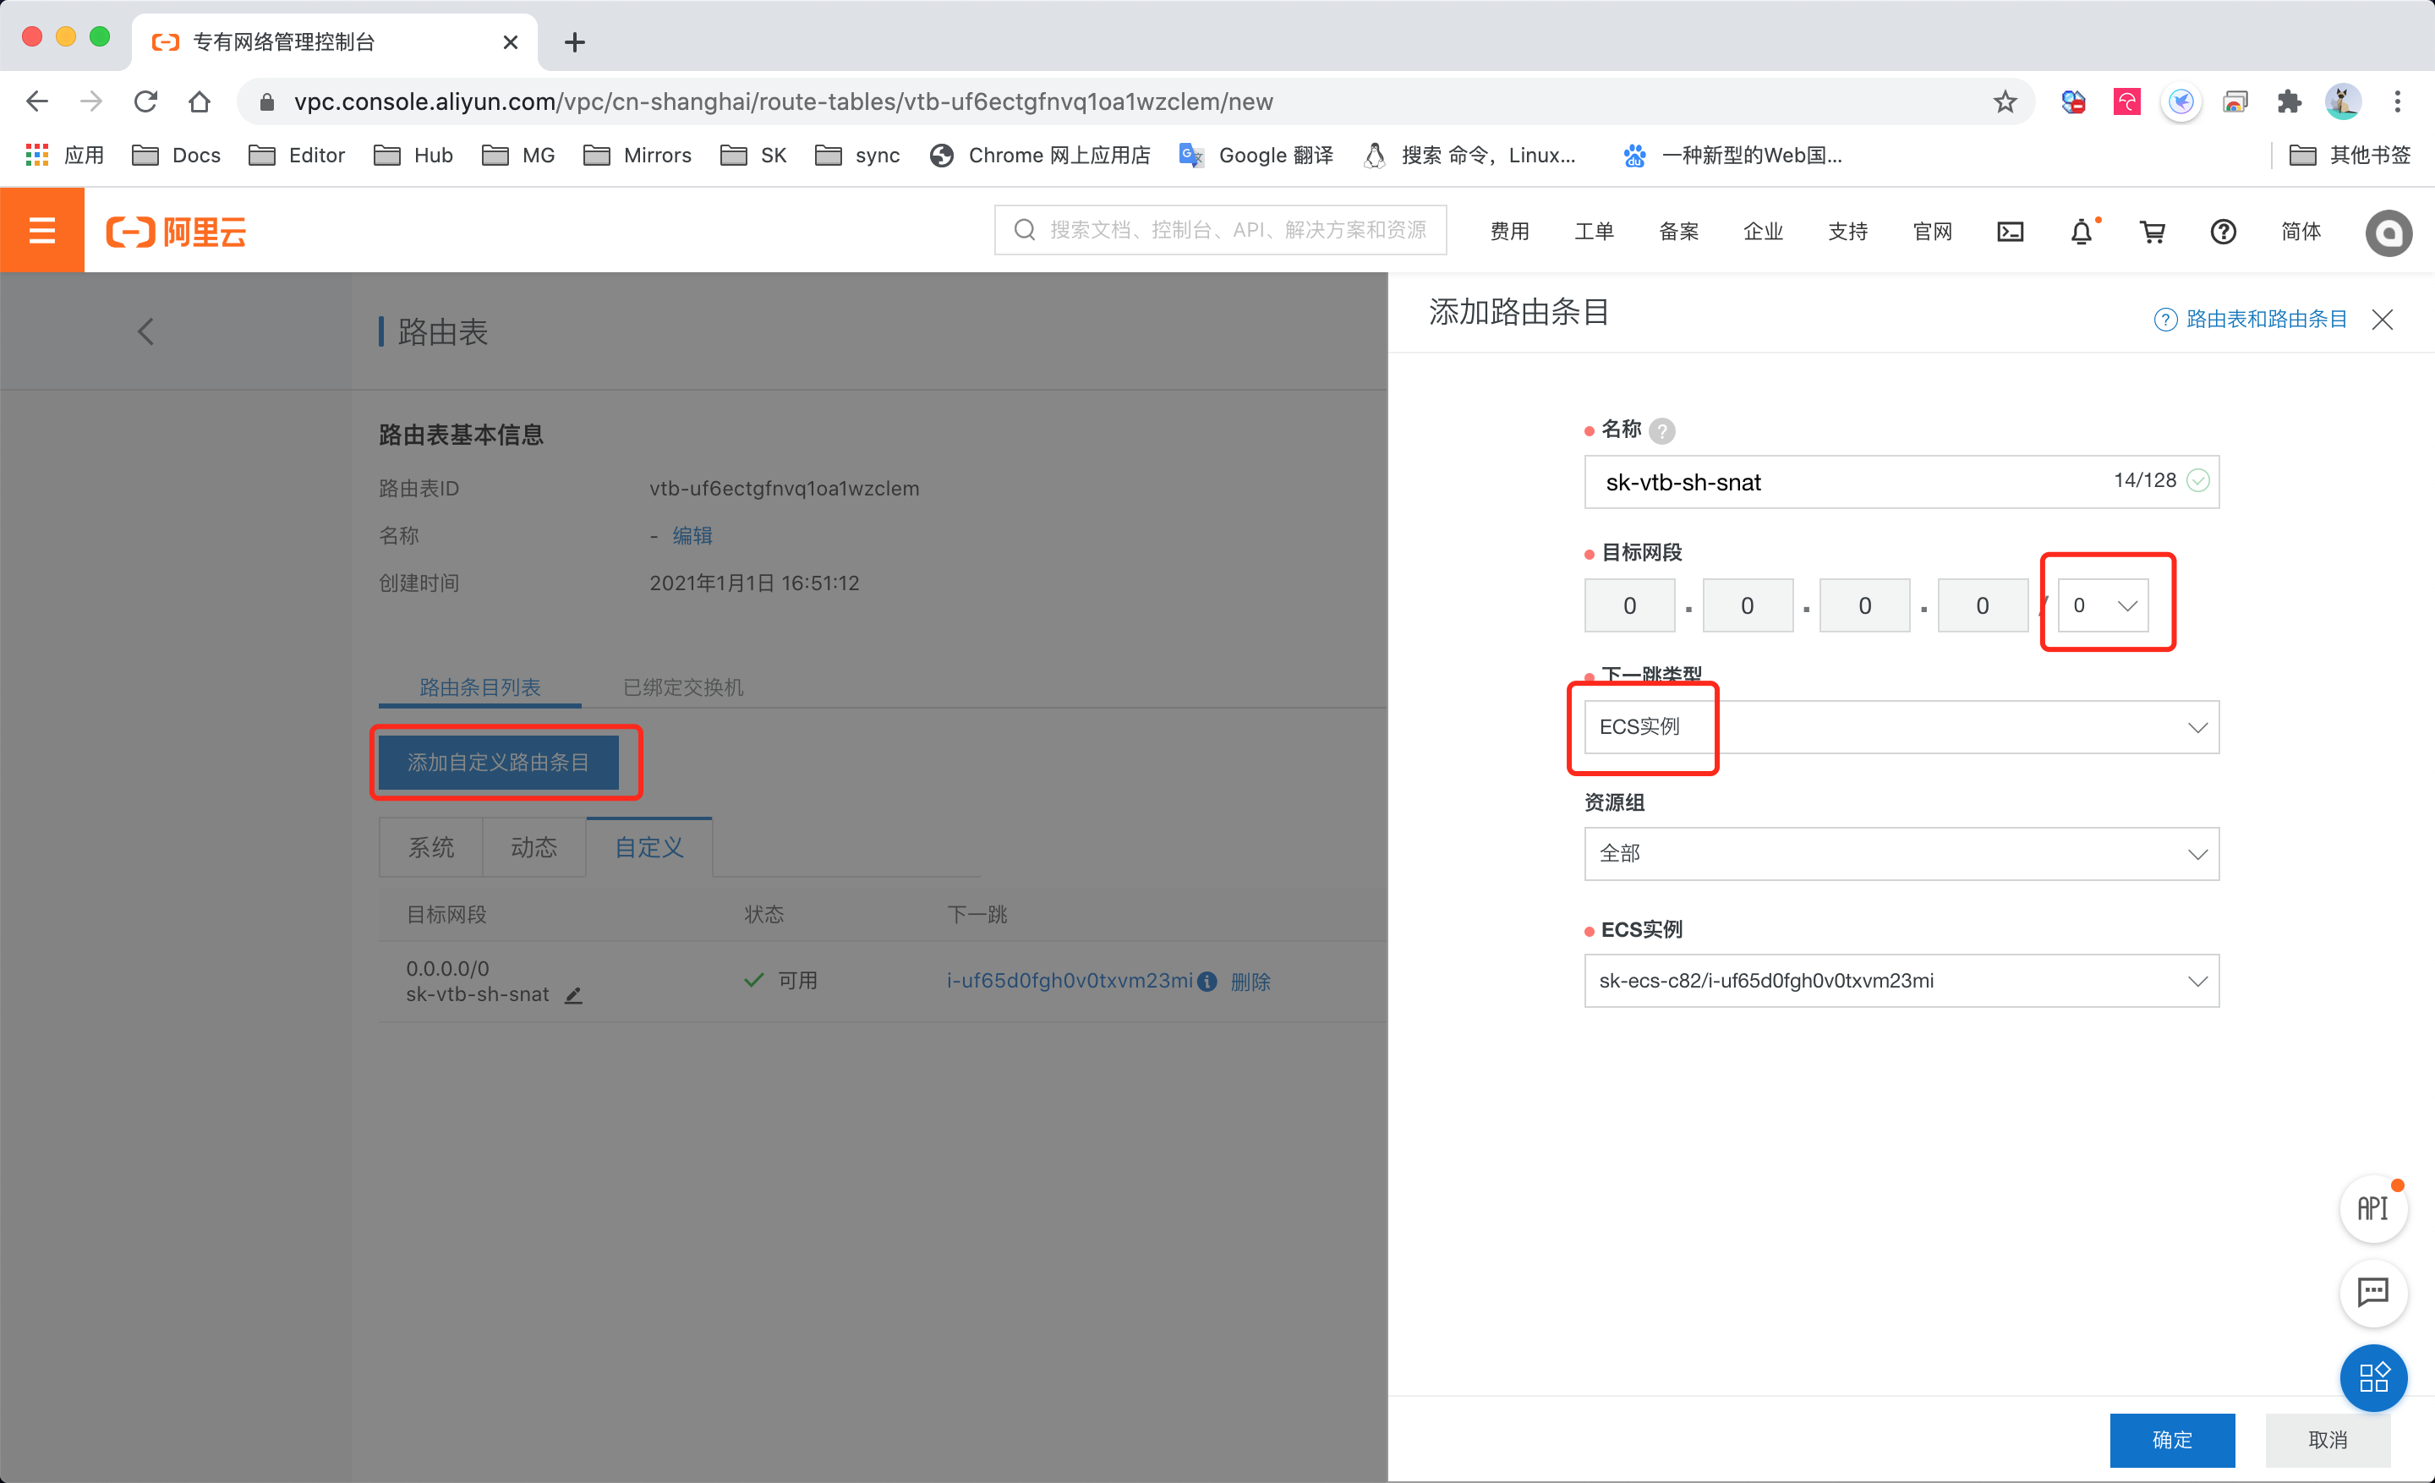Click the edit pencil next to sk-vtb-sh-snat

(573, 995)
